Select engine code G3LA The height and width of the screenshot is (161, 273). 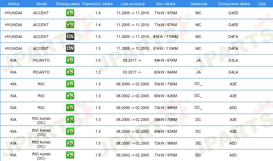(x=233, y=60)
